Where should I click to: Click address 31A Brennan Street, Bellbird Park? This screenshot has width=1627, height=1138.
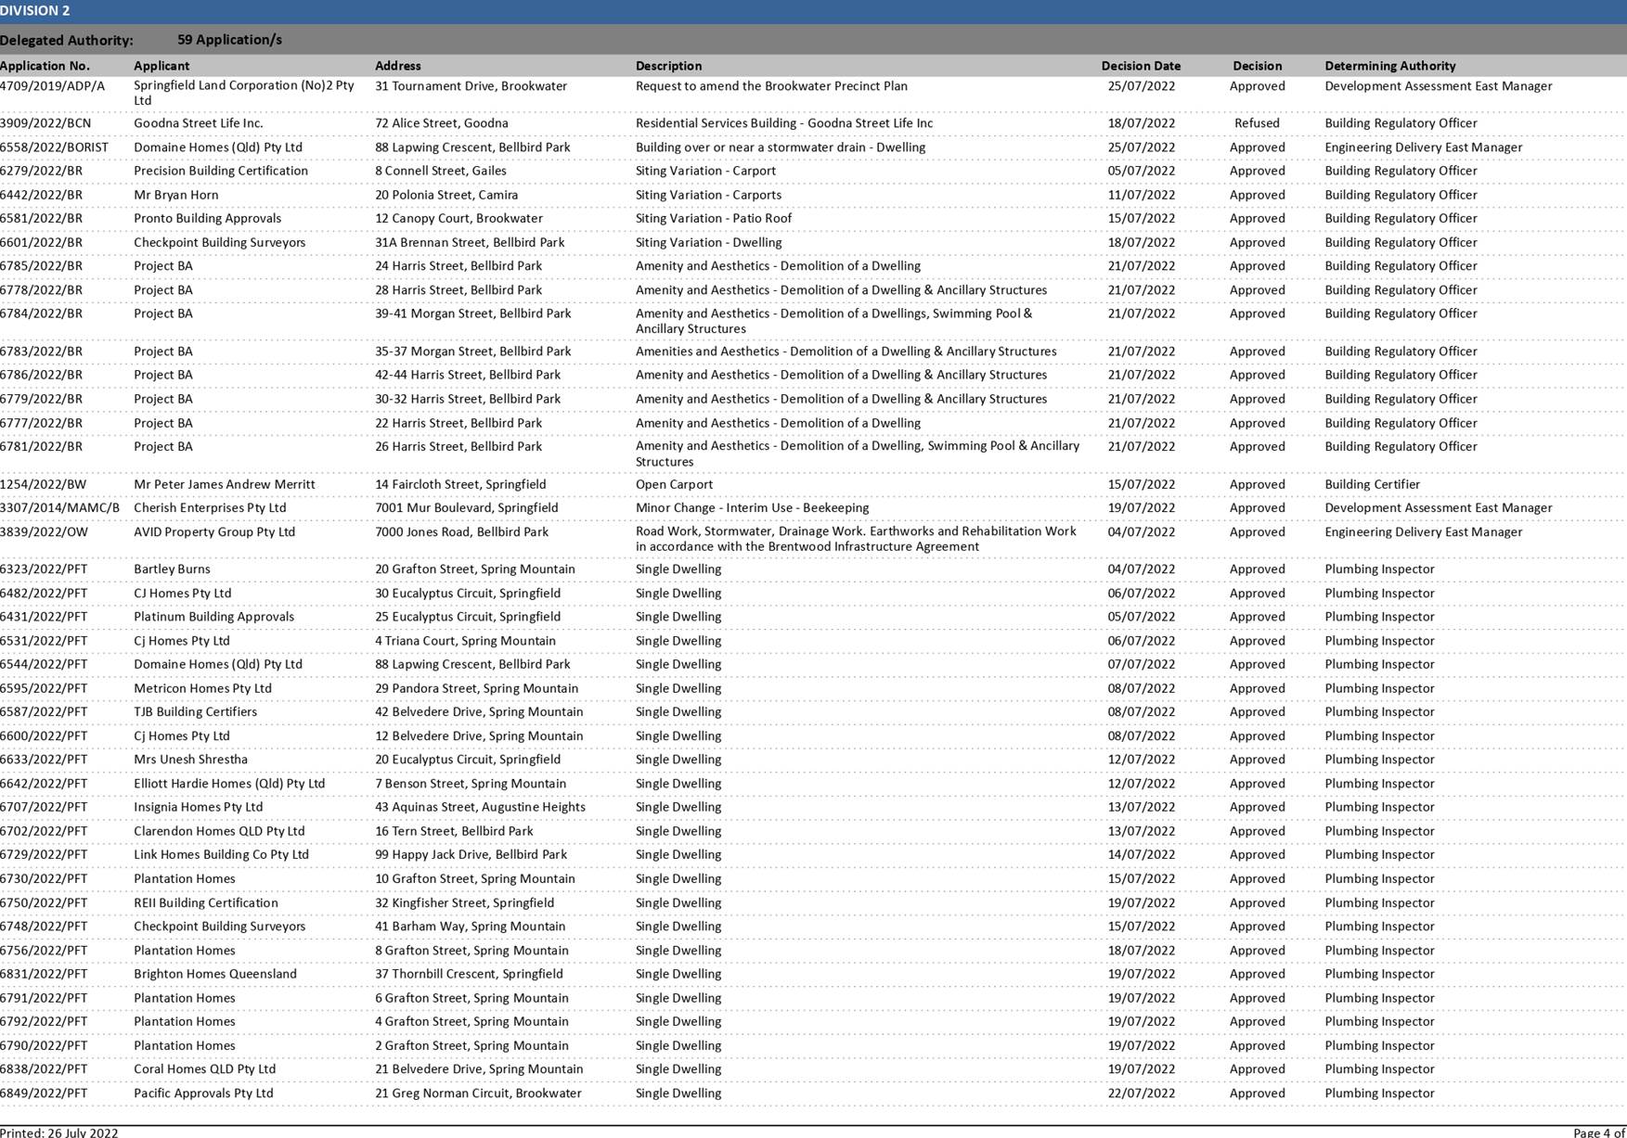click(x=470, y=243)
